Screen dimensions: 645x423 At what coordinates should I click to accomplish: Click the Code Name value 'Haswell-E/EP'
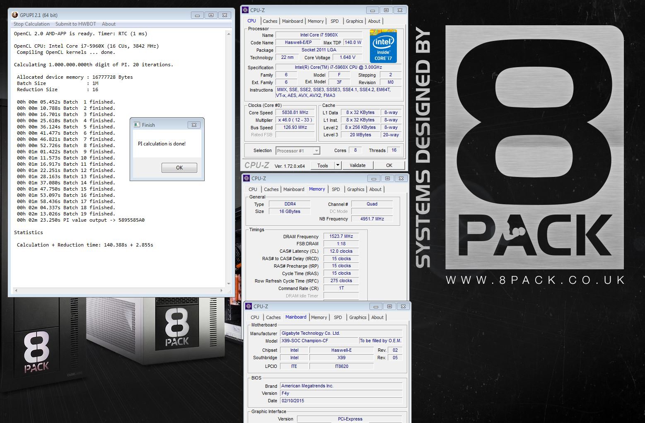click(x=298, y=42)
